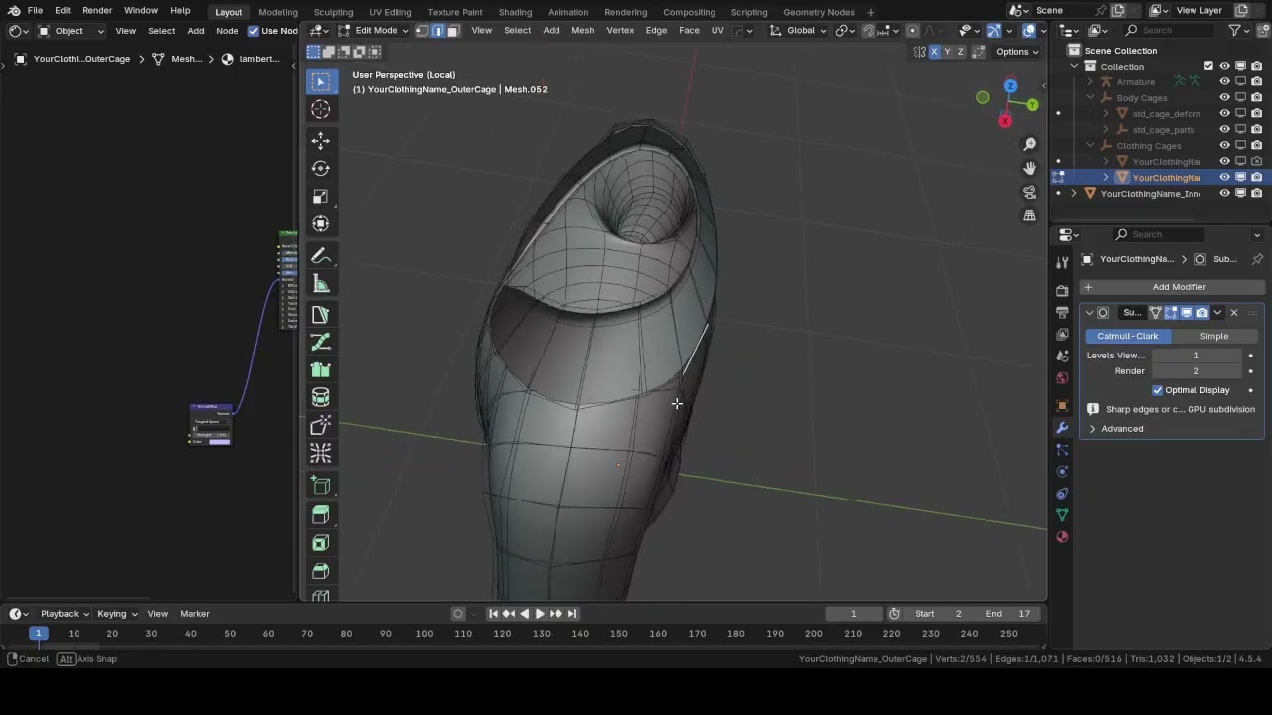This screenshot has width=1272, height=715.
Task: Hide the Armature object in outliner
Action: tap(1224, 81)
